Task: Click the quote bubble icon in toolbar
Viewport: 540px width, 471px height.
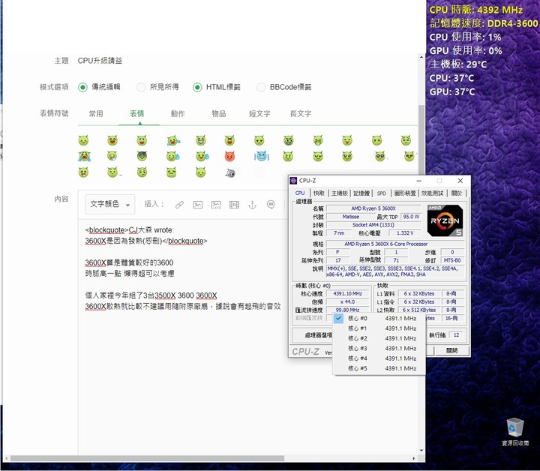Action: [271, 205]
